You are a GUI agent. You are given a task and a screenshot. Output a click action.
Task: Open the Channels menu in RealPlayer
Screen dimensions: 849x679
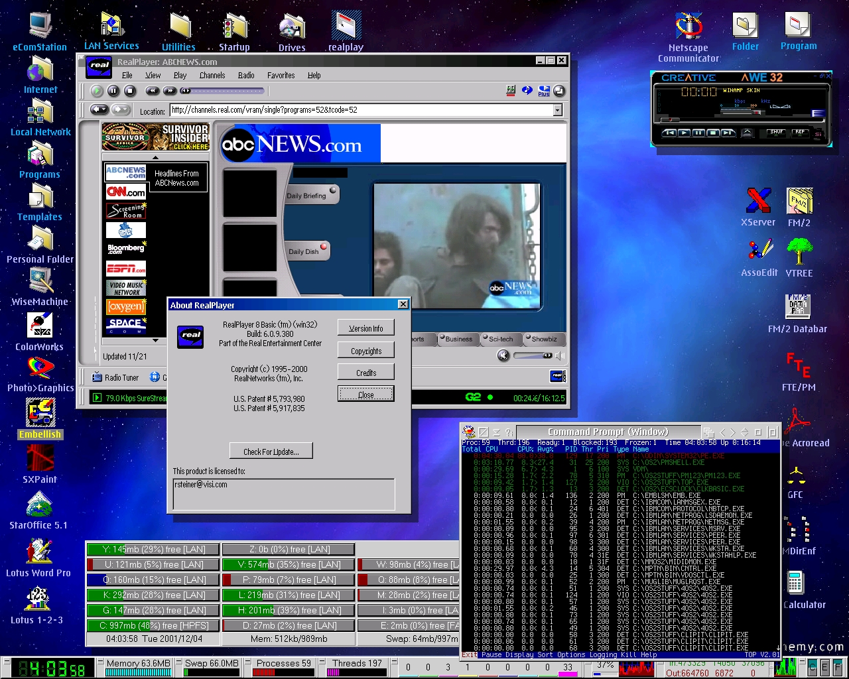pyautogui.click(x=212, y=75)
